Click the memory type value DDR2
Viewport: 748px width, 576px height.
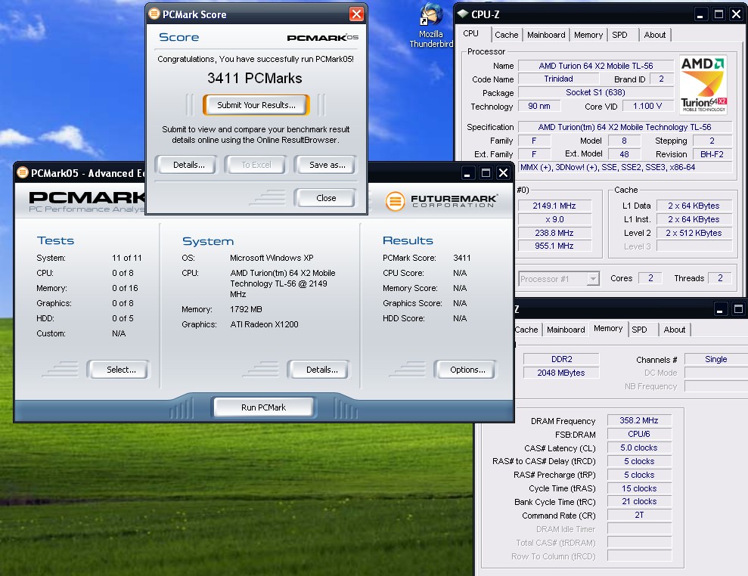(x=561, y=359)
